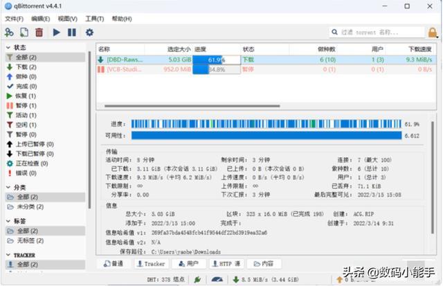
Task: Select 恢复 (1) status filter
Action: (45, 96)
